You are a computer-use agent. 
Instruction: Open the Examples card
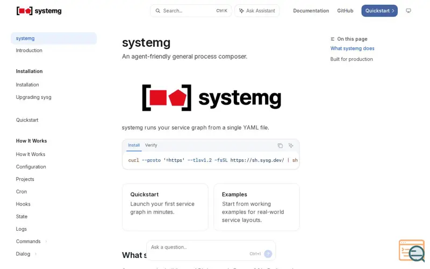[256, 207]
